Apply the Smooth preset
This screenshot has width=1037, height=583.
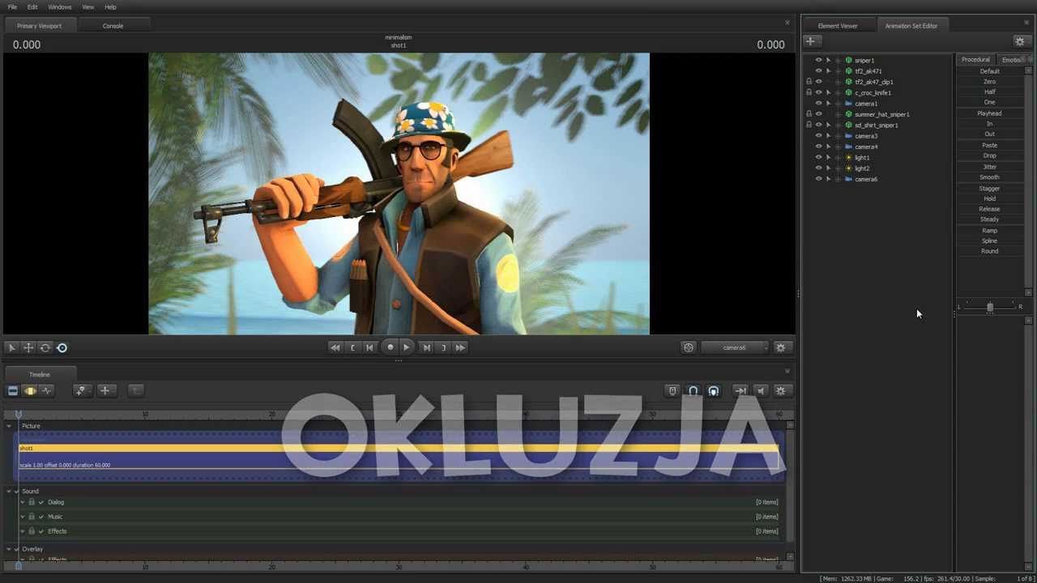tap(990, 177)
